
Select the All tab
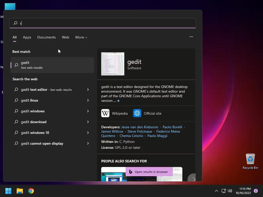coord(15,37)
